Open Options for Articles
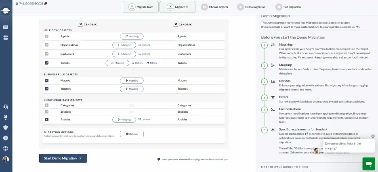Image resolution: width=378 pixels, height=172 pixels. point(144,120)
